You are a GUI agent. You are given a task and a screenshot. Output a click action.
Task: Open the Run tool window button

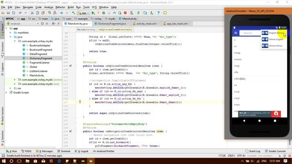click(11, 151)
